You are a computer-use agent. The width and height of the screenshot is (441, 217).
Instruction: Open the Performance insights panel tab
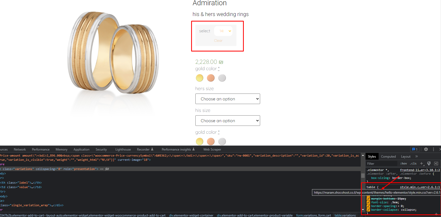[x=178, y=149]
